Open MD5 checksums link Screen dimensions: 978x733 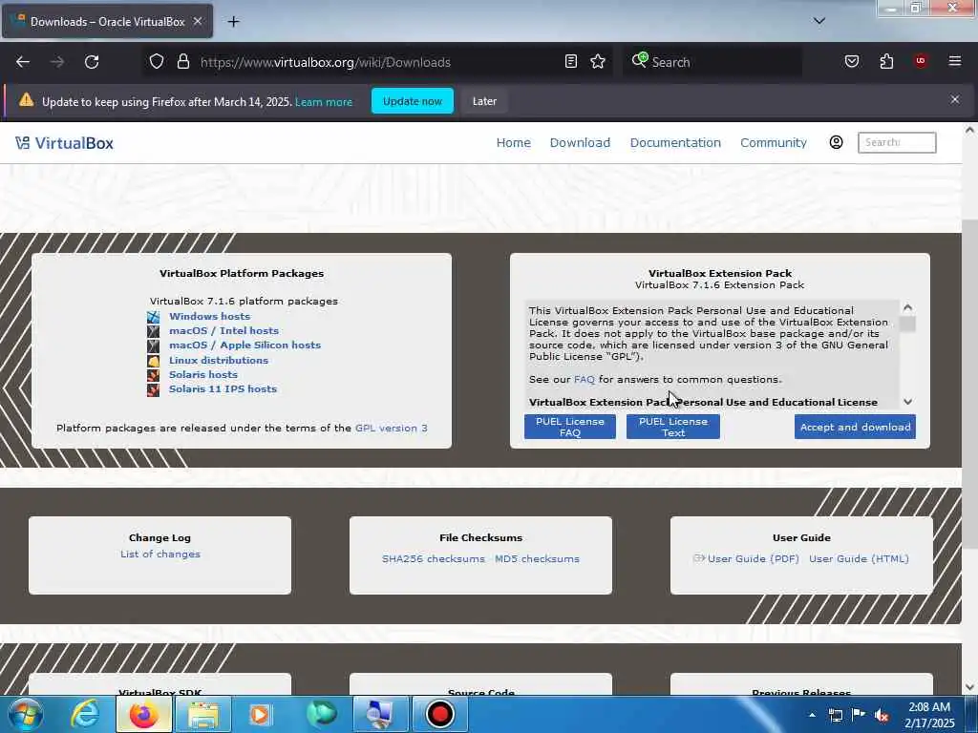[x=537, y=559]
